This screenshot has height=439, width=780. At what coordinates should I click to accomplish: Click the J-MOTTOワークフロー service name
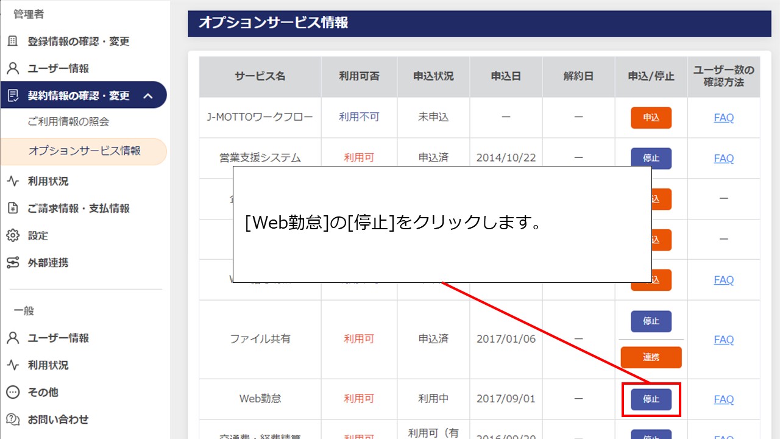point(260,117)
